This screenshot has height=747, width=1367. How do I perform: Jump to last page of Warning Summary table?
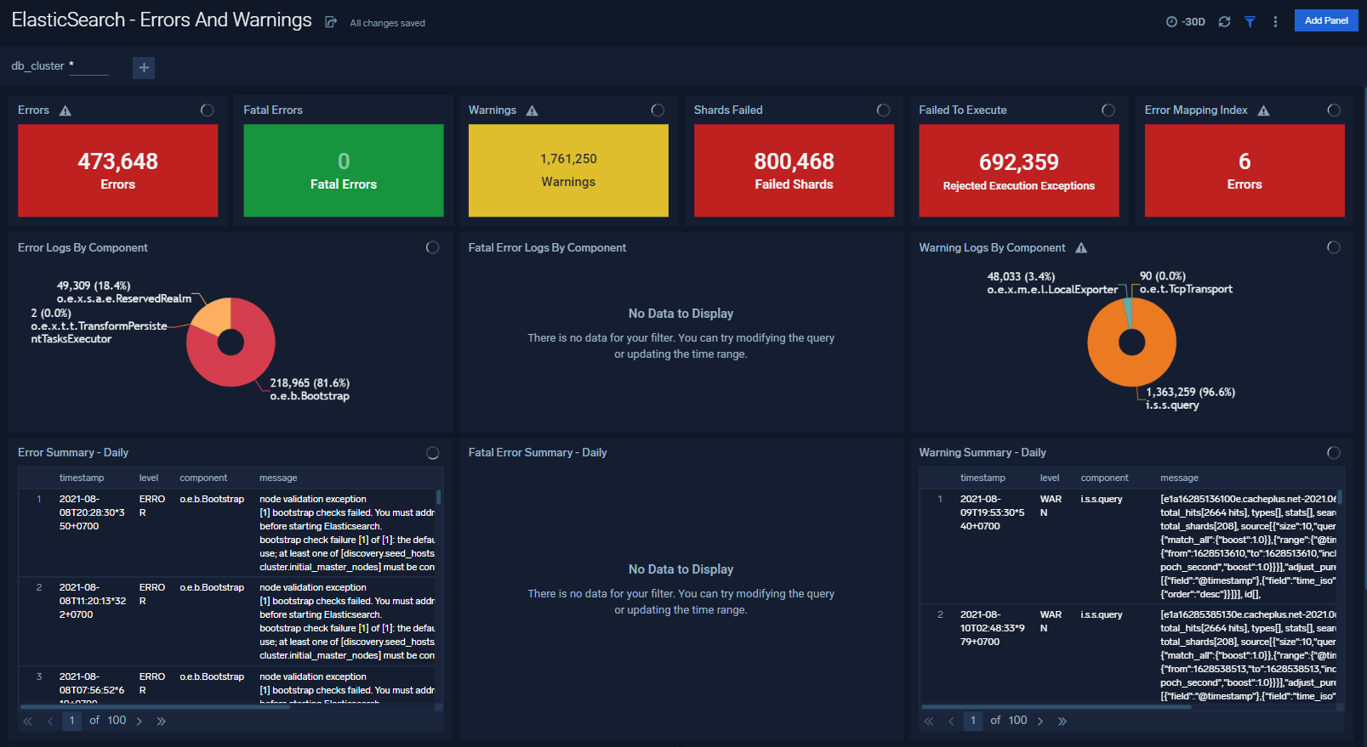point(1062,721)
